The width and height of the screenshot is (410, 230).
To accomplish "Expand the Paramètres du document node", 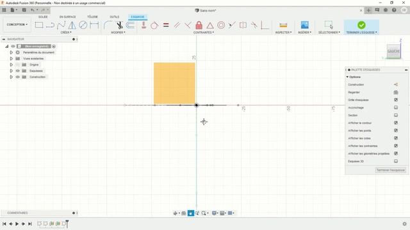I will [x=12, y=52].
